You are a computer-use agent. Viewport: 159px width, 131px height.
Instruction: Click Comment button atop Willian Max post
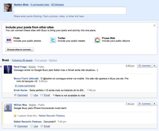click(x=145, y=104)
